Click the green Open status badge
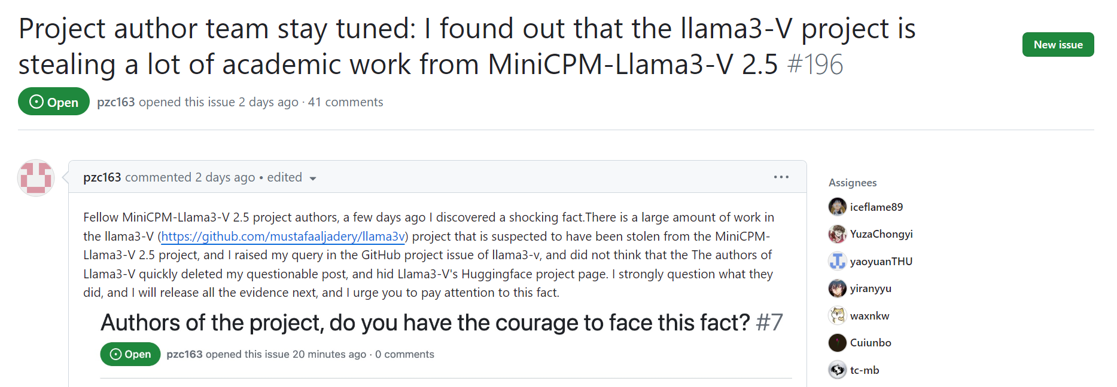The image size is (1117, 387). click(x=54, y=102)
